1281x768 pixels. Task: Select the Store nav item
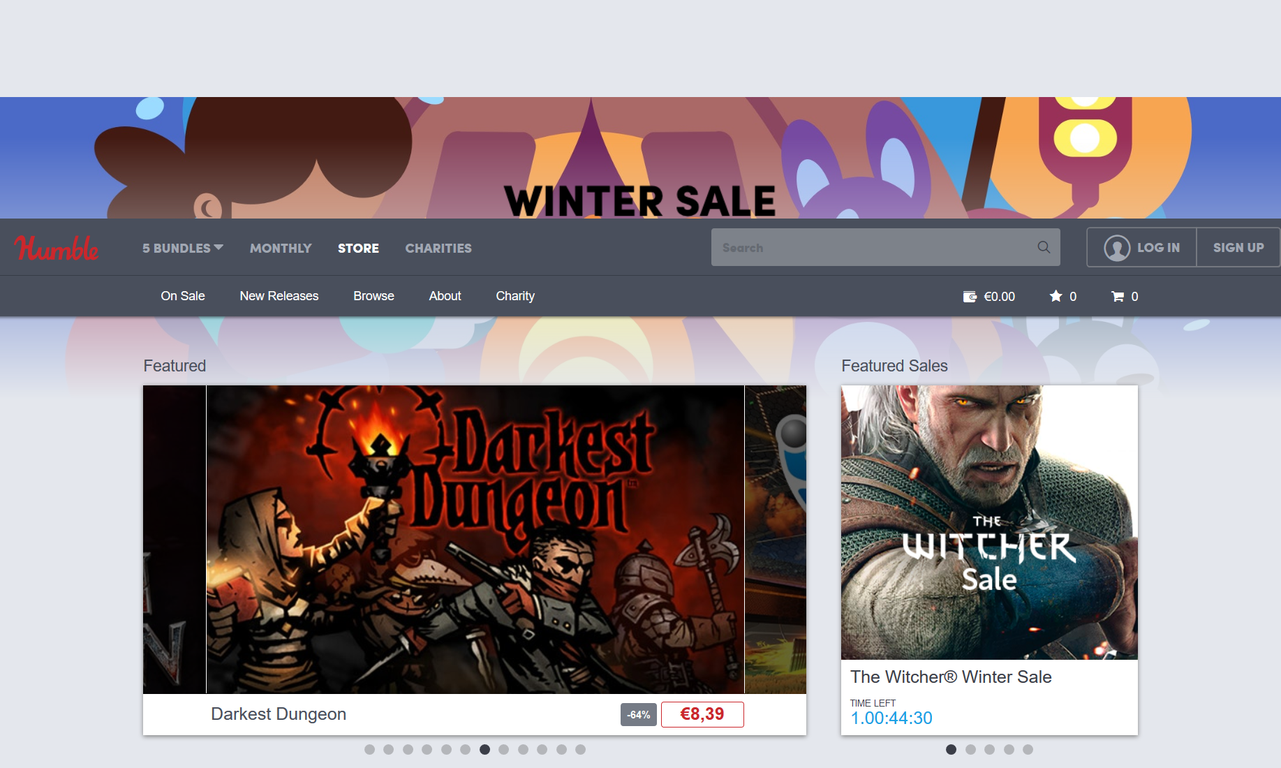tap(358, 248)
